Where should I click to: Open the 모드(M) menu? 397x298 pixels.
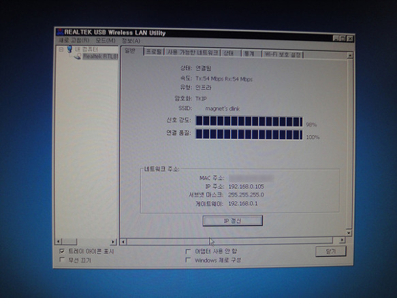tap(106, 41)
